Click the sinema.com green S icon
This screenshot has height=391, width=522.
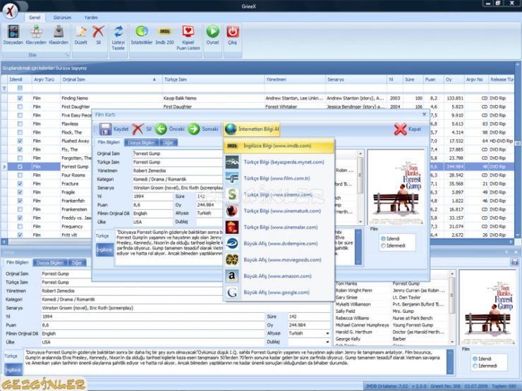(x=232, y=195)
